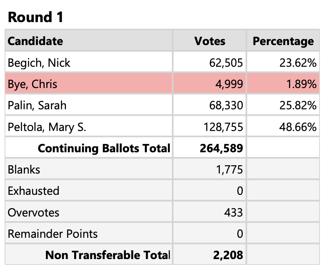332x277 pixels.
Task: Click the 23.62% percentage cell
Action: point(298,63)
